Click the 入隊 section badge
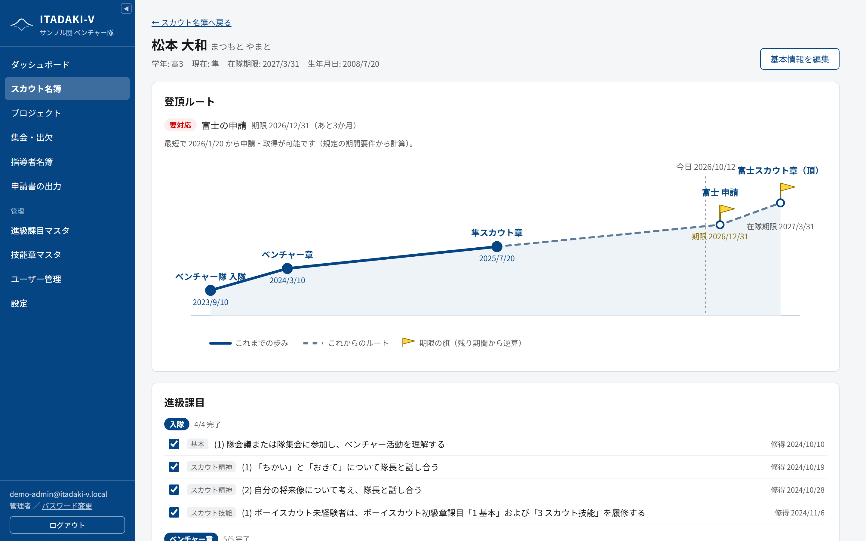 click(177, 424)
